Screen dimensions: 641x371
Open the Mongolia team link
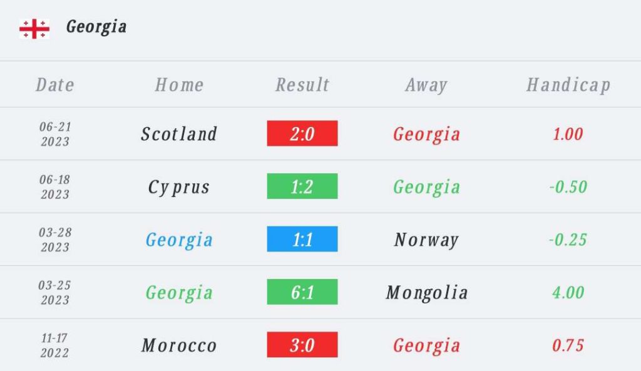pyautogui.click(x=426, y=293)
